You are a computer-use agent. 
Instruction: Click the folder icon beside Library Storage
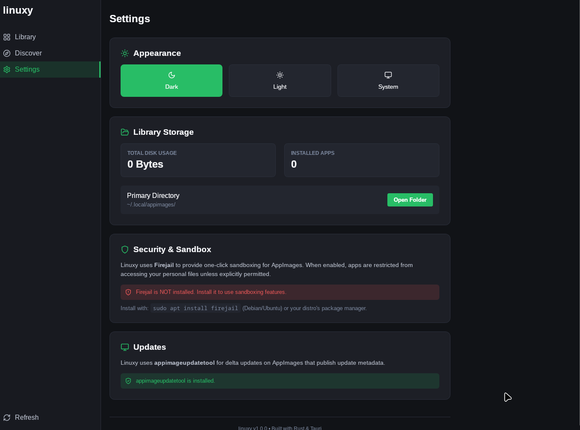click(125, 132)
